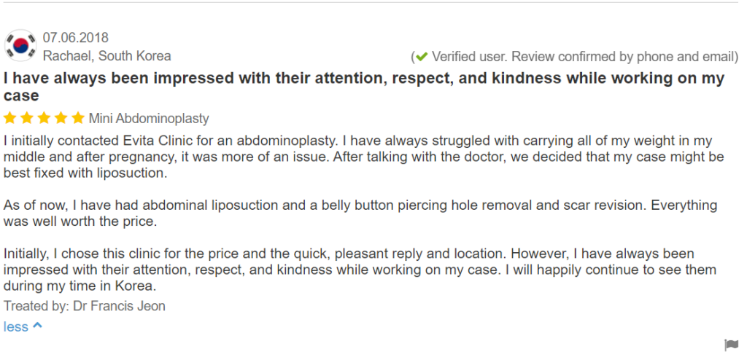Click the review date 07.06.2018
Image resolution: width=747 pixels, height=357 pixels.
(76, 38)
